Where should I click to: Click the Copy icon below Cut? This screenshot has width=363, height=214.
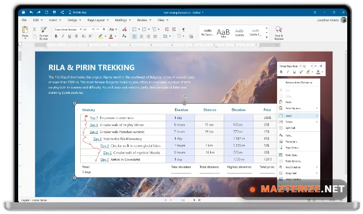35,36
